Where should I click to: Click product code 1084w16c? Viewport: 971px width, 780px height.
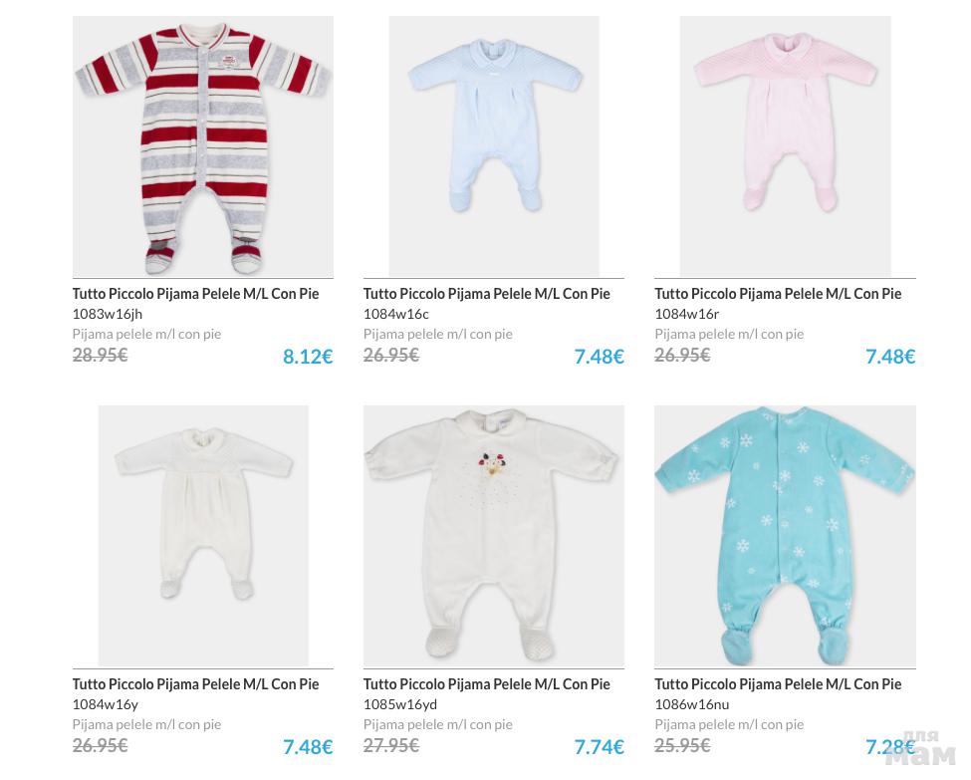pyautogui.click(x=395, y=314)
